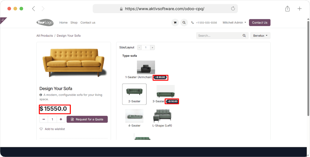
Task: Click the YourLogo site logo
Action: [x=45, y=23]
